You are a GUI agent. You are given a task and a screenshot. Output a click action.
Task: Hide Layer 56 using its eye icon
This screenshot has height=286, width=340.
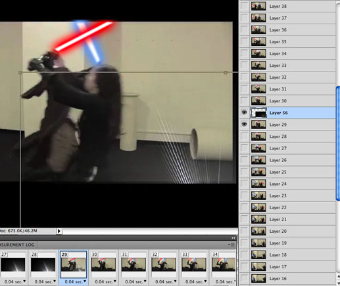click(x=244, y=113)
